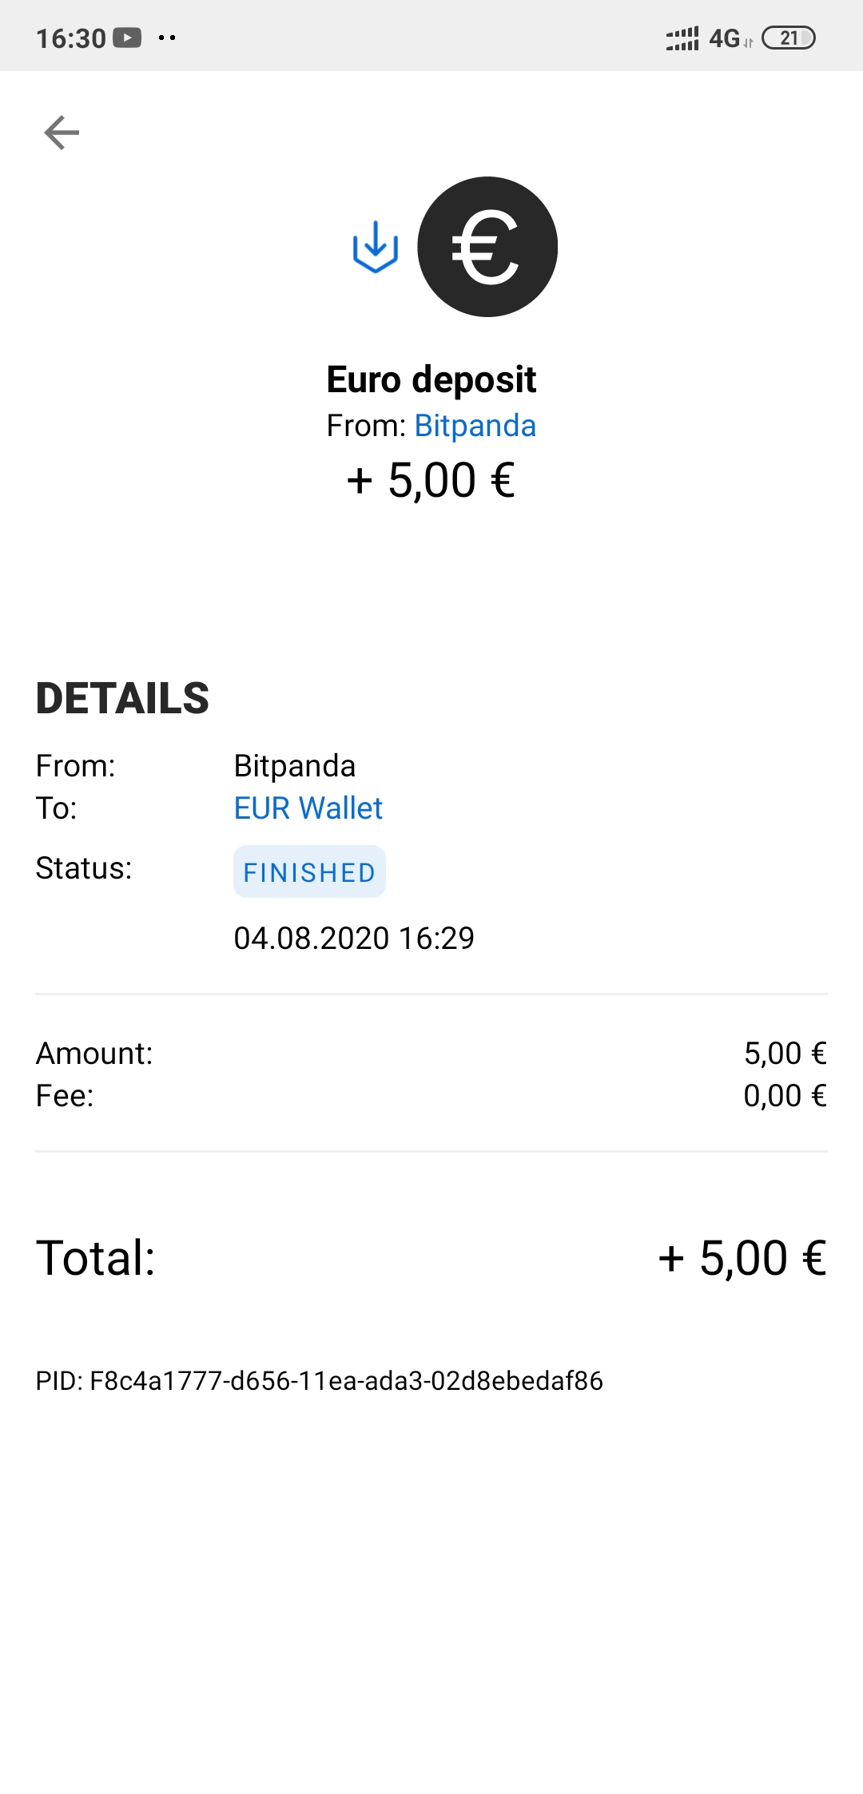
Task: Tap the 16:30 clock in status bar
Action: (x=71, y=38)
